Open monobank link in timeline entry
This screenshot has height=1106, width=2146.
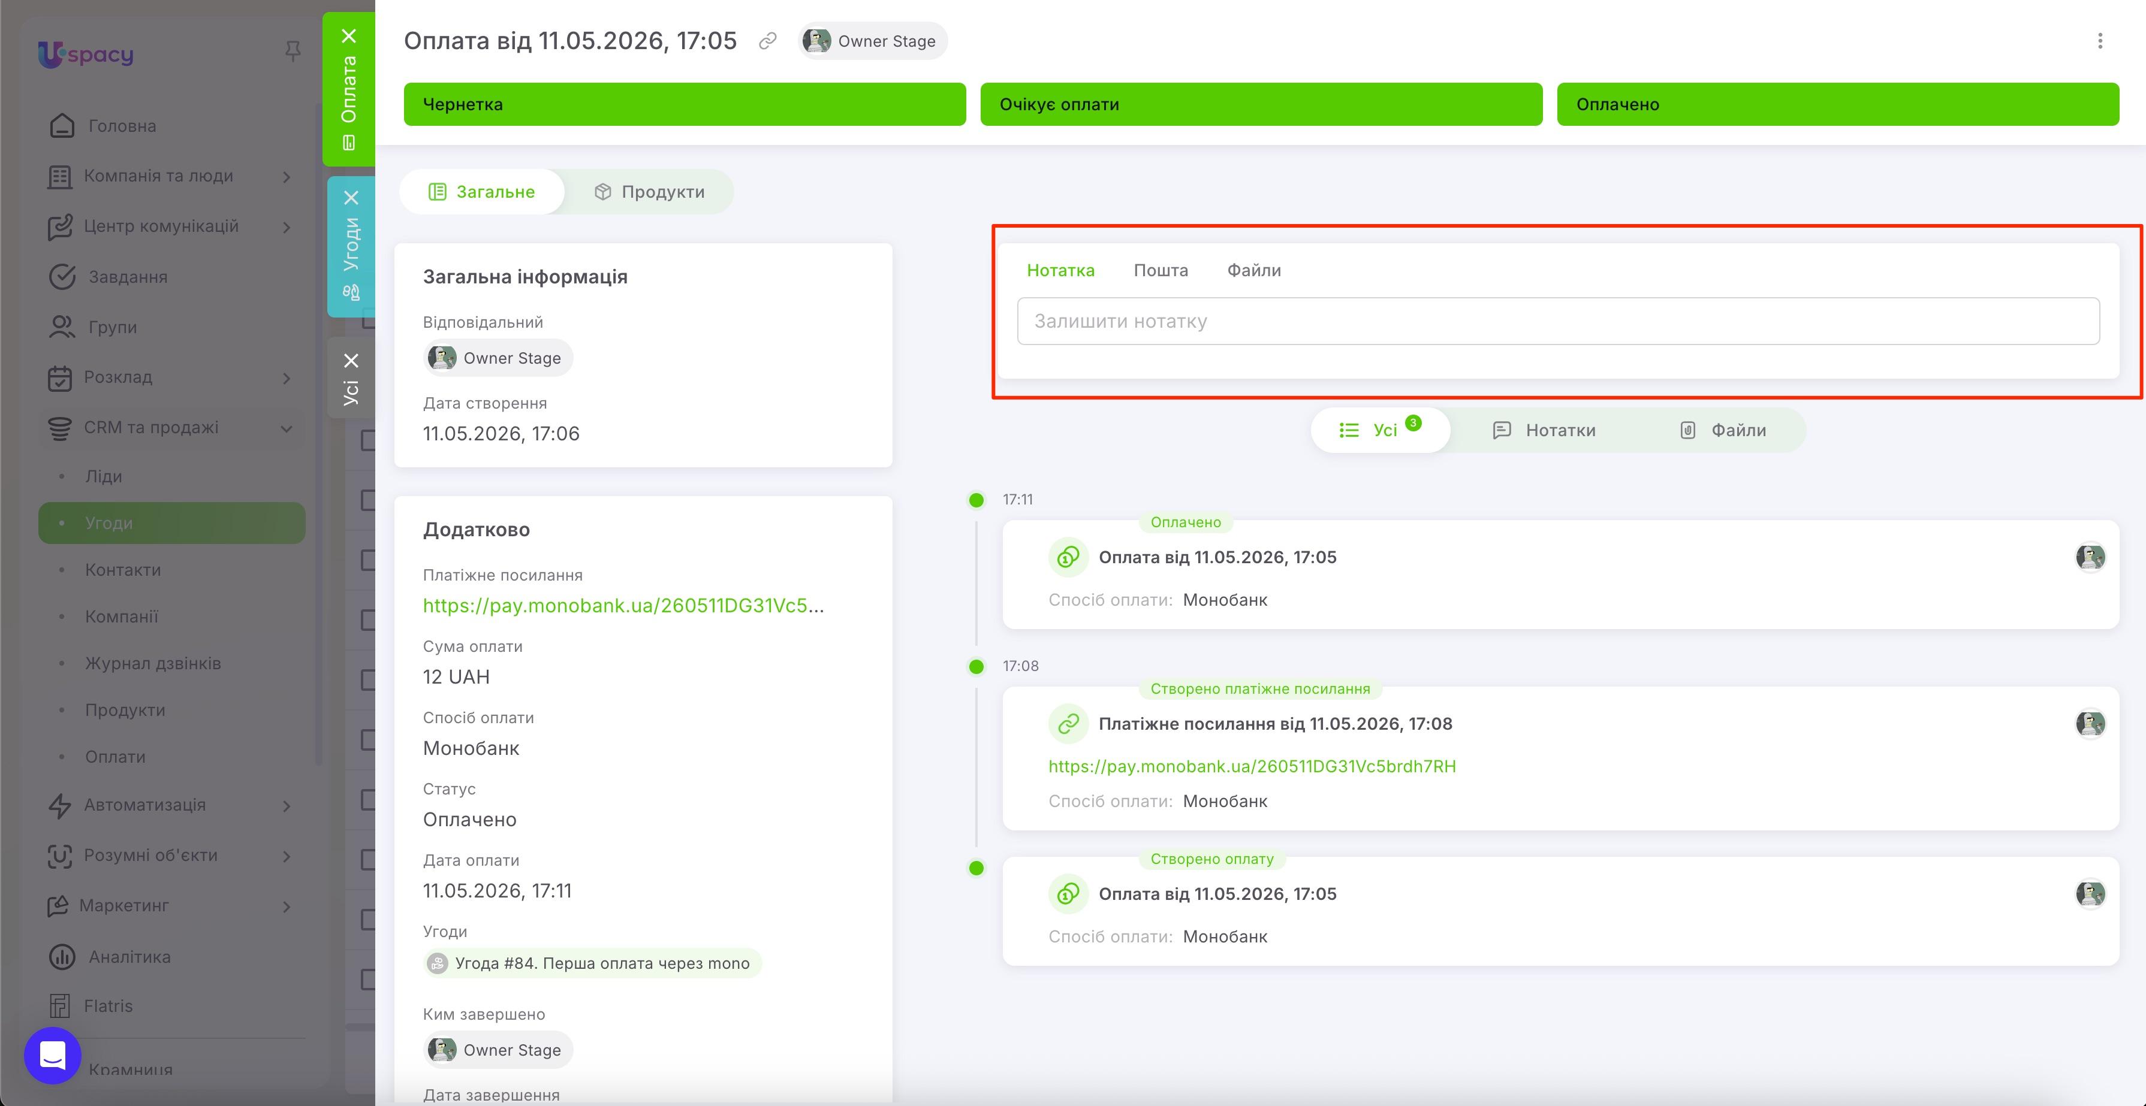1252,766
